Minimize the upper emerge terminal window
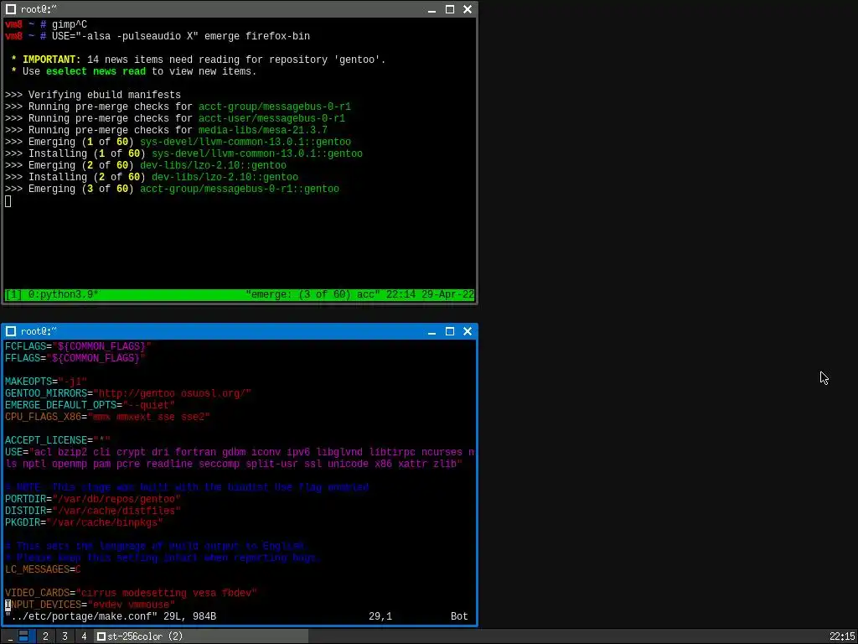The width and height of the screenshot is (858, 644). [x=432, y=9]
